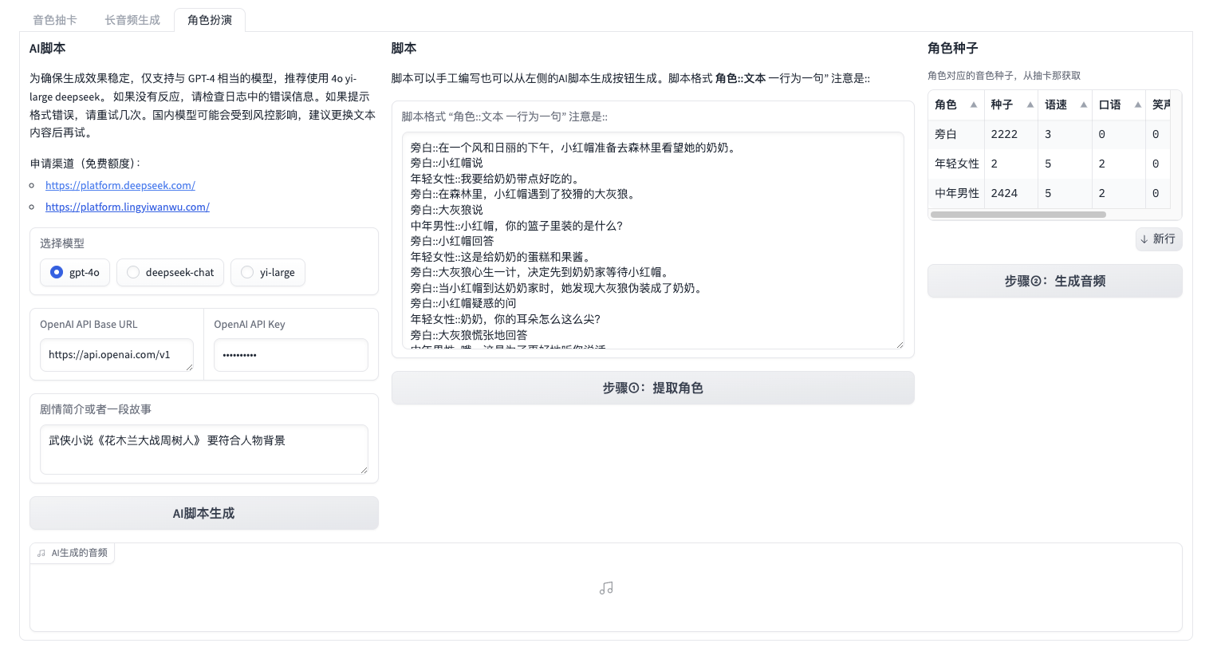Select 旁白 口语 cell 0

coord(1119,134)
